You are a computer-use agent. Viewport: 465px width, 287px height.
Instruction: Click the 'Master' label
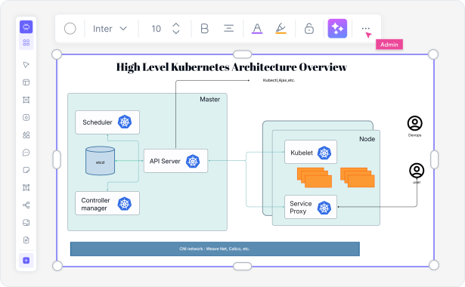coord(209,100)
